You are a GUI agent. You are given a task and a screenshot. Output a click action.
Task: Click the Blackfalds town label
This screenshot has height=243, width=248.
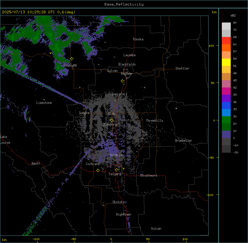coord(127,64)
